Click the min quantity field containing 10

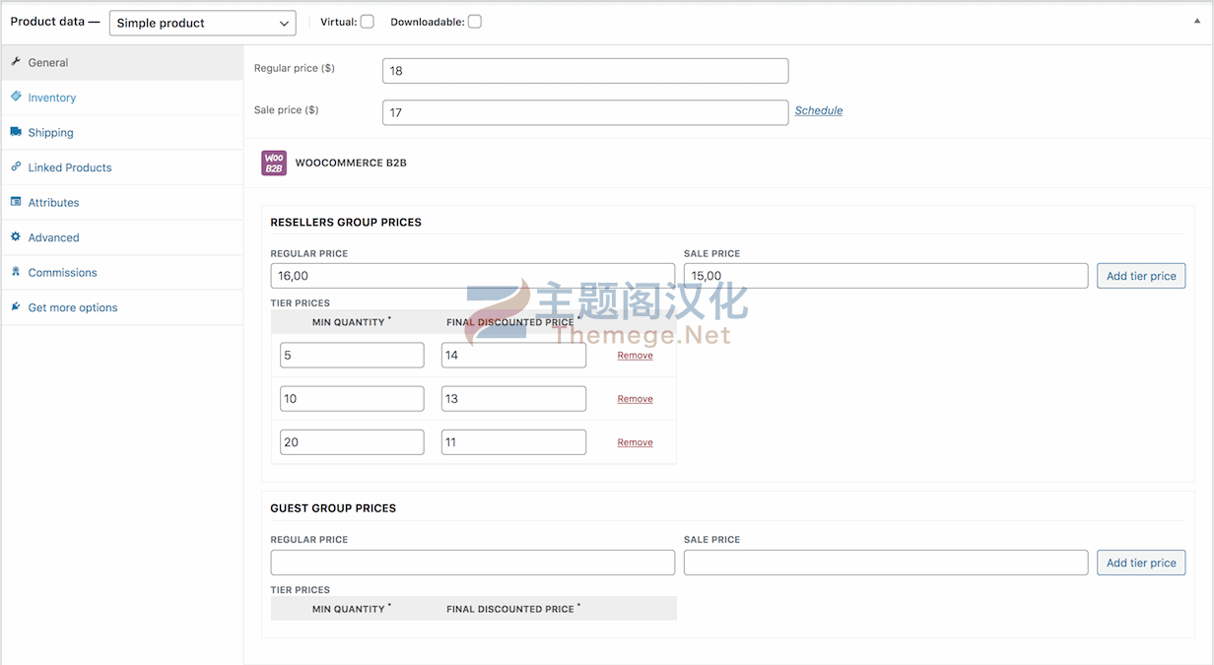tap(352, 399)
